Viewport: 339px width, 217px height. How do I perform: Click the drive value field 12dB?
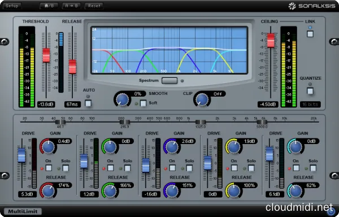pyautogui.click(x=89, y=194)
